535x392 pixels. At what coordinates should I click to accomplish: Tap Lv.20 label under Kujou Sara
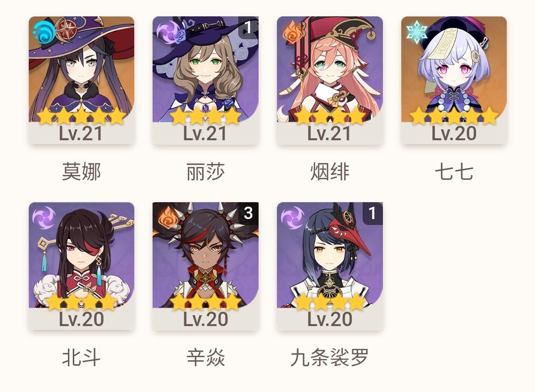click(x=329, y=319)
